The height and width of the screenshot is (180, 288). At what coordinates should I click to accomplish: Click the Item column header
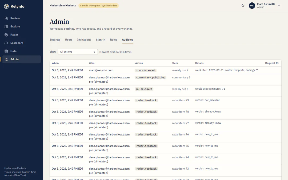175,63
